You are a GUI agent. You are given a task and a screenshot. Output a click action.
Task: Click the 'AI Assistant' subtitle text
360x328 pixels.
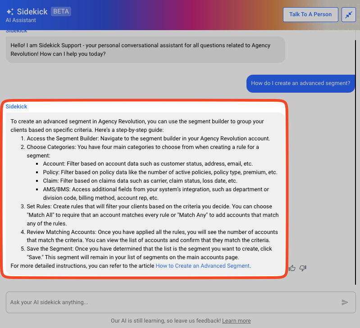tap(21, 20)
